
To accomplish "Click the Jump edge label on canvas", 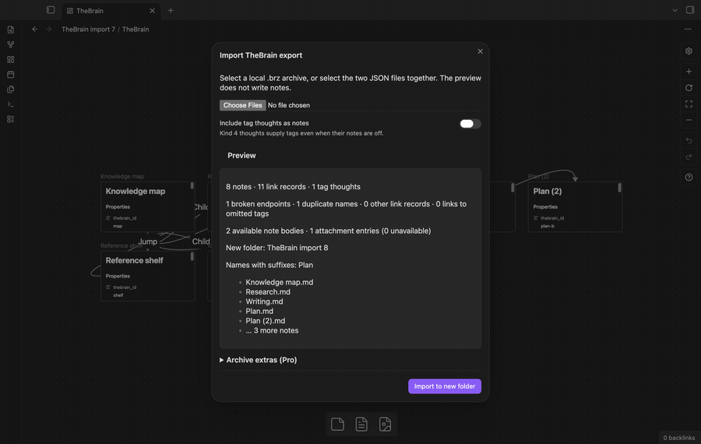I will tap(147, 241).
